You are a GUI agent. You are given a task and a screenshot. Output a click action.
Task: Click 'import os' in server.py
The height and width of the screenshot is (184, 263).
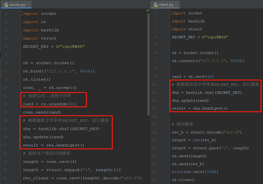pyautogui.click(x=34, y=22)
